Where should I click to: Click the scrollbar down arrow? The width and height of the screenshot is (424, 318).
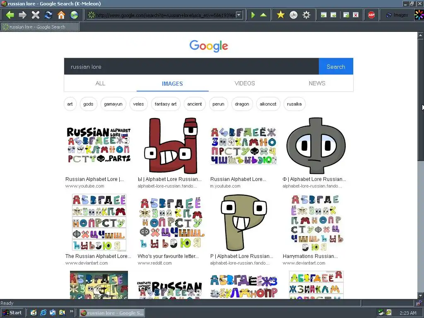click(421, 296)
